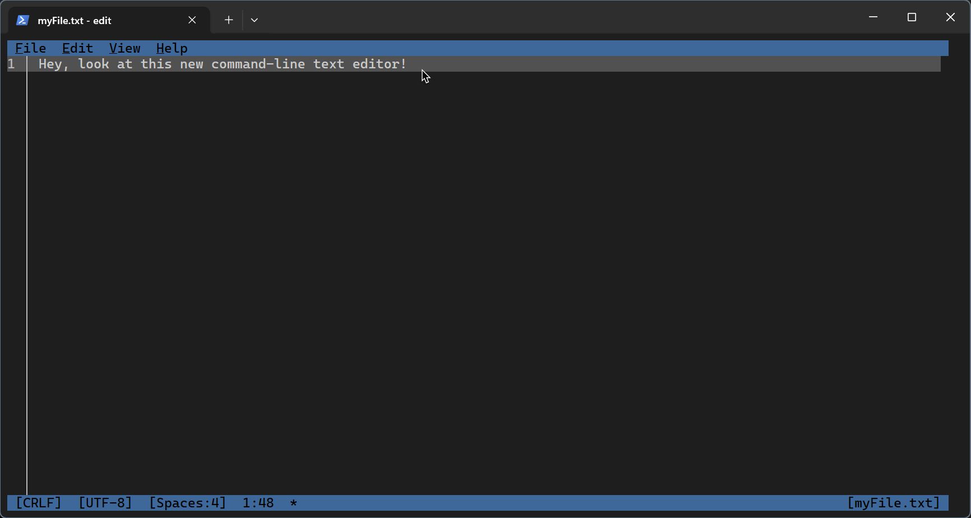This screenshot has height=518, width=971.
Task: Expand the new tab profile dropdown
Action: tap(254, 20)
